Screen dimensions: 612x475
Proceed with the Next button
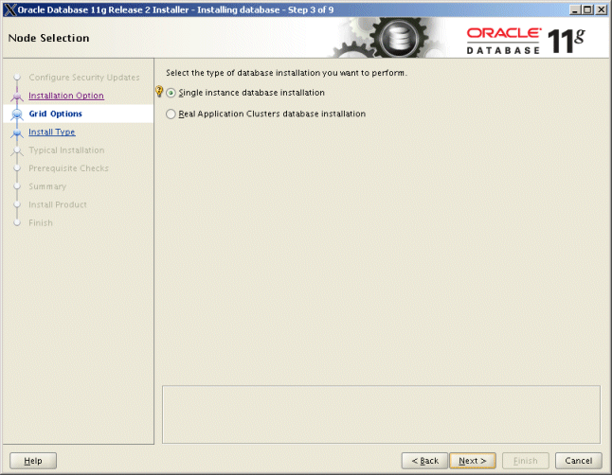point(473,461)
